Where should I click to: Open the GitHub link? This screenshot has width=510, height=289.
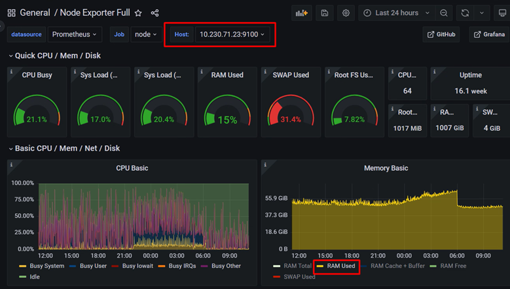pos(441,35)
